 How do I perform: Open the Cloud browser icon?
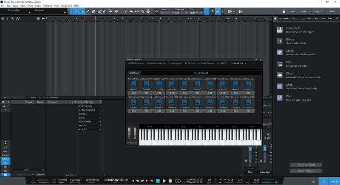pos(280,75)
